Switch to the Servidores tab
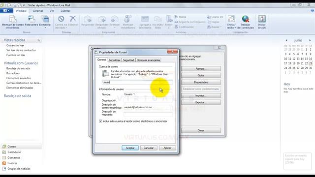Viewport: 315px width, 177px height. pyautogui.click(x=115, y=60)
